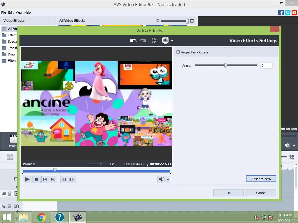
Task: Confirm with the OK button
Action: tap(228, 193)
